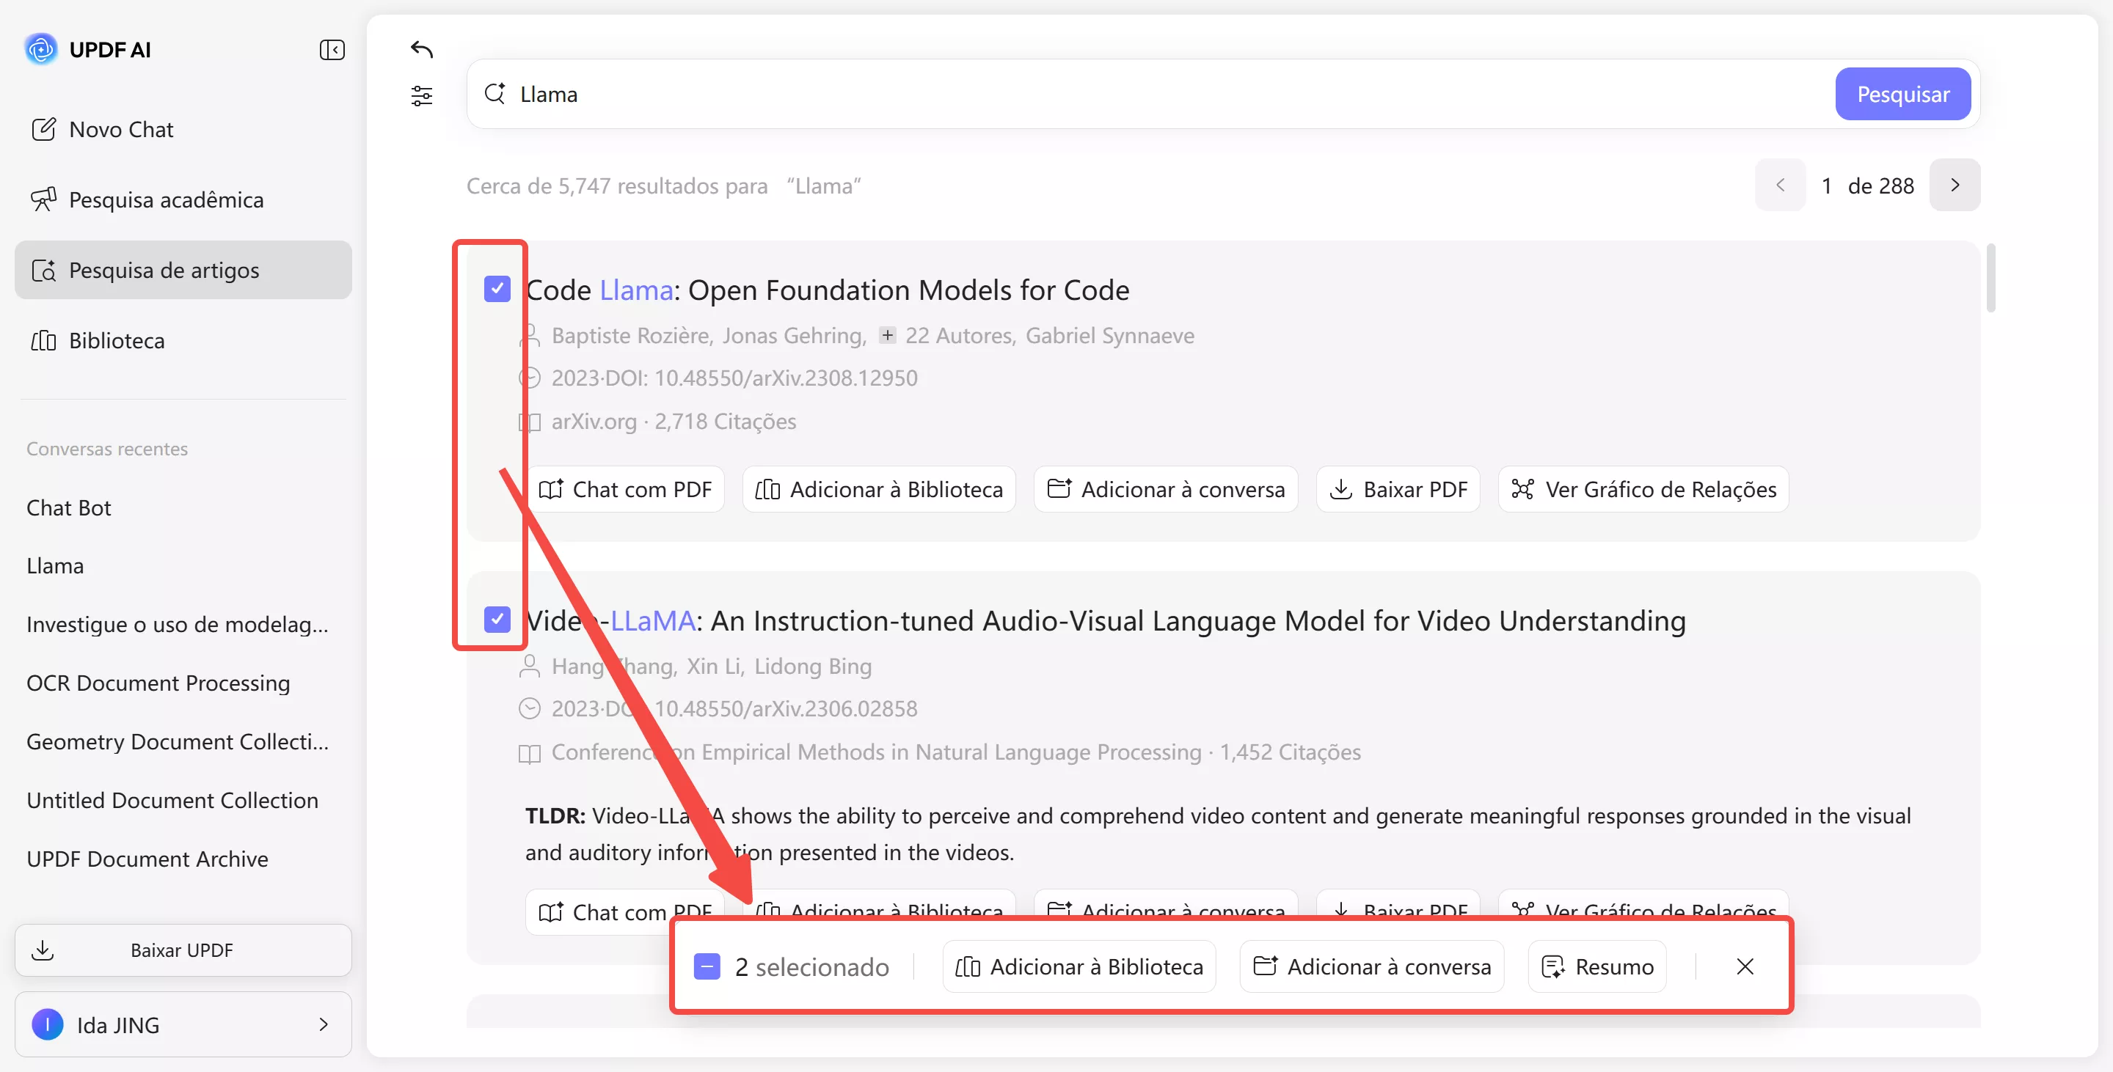2113x1072 pixels.
Task: Click the back arrow icon
Action: tap(422, 49)
